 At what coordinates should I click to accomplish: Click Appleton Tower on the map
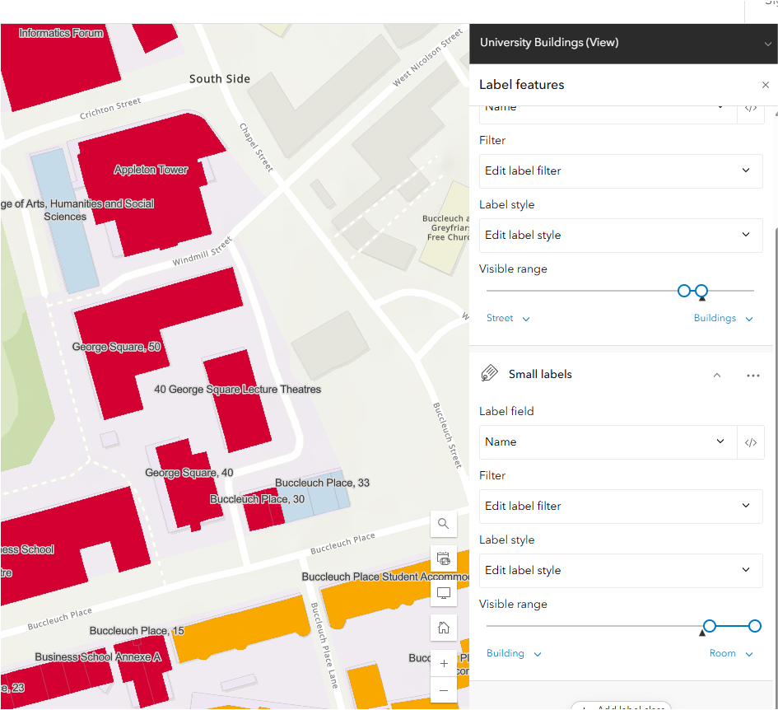[151, 169]
